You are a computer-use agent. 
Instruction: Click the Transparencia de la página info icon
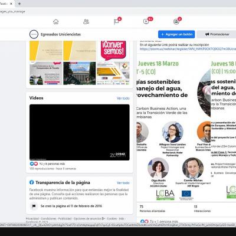[32, 182]
